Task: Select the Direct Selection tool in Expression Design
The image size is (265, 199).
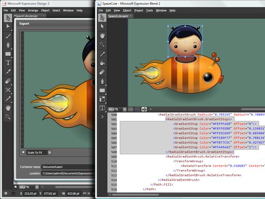Action: (8, 26)
